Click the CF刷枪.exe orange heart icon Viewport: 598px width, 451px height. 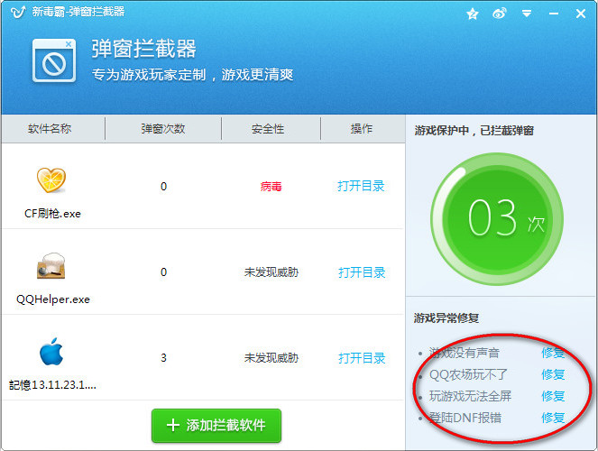click(x=51, y=179)
